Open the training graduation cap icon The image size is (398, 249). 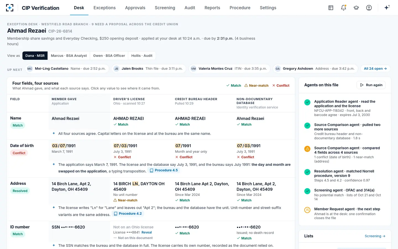pos(356,8)
